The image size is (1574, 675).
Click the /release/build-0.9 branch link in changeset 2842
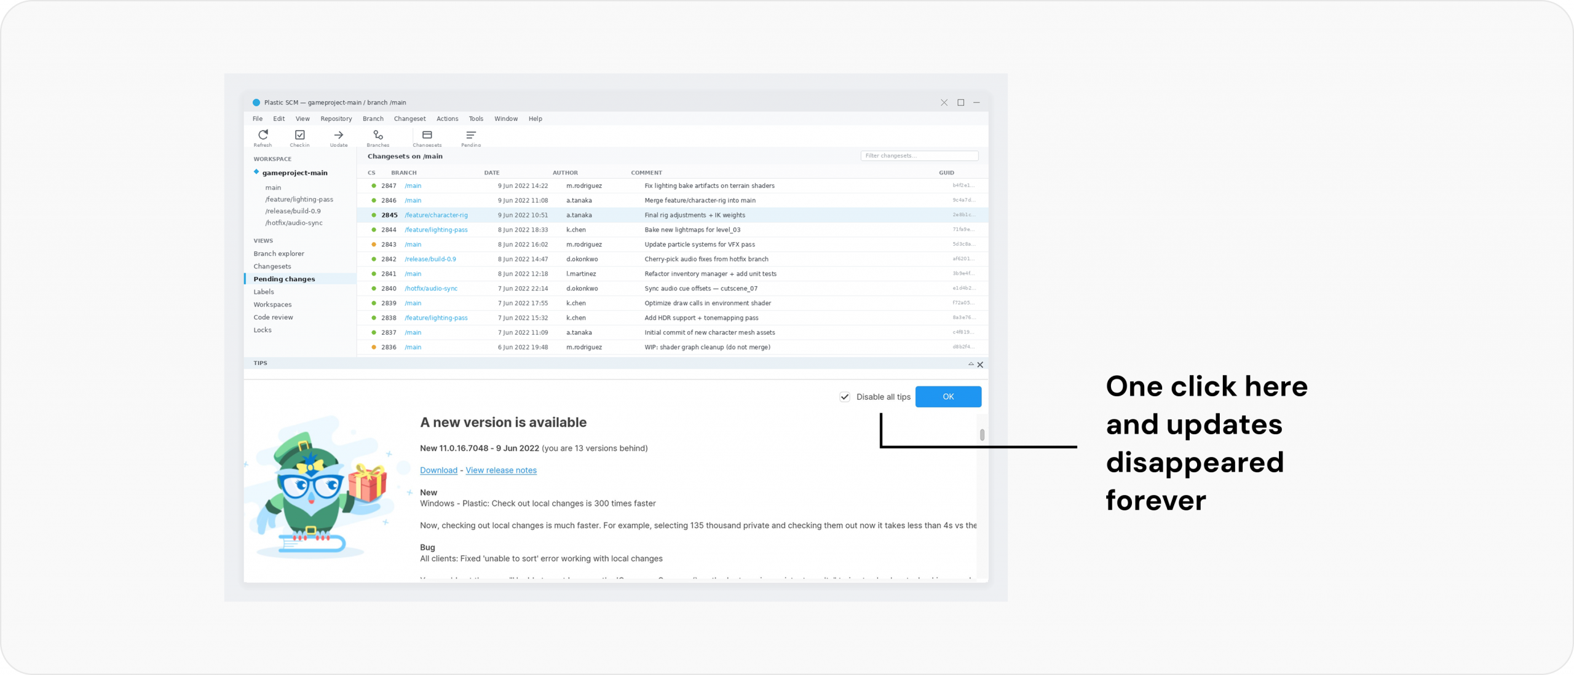[x=430, y=259]
